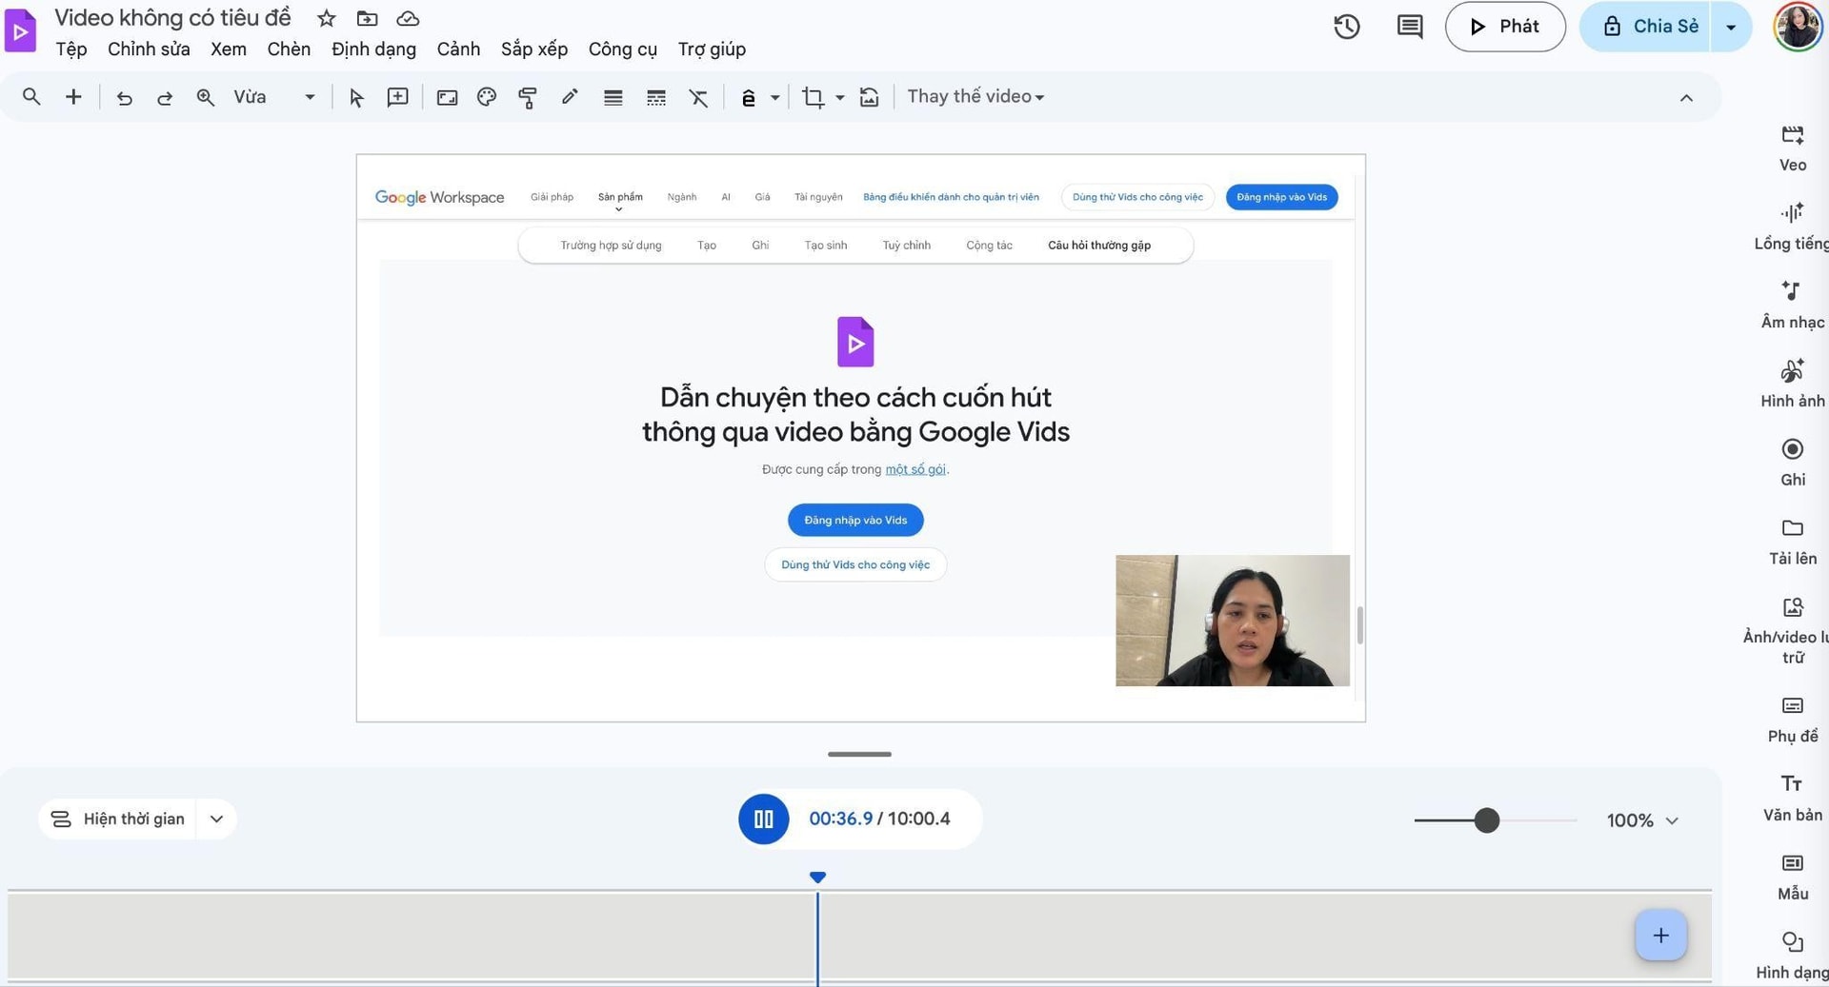
Task: Open the Thay thế video dropdown
Action: pyautogui.click(x=975, y=96)
